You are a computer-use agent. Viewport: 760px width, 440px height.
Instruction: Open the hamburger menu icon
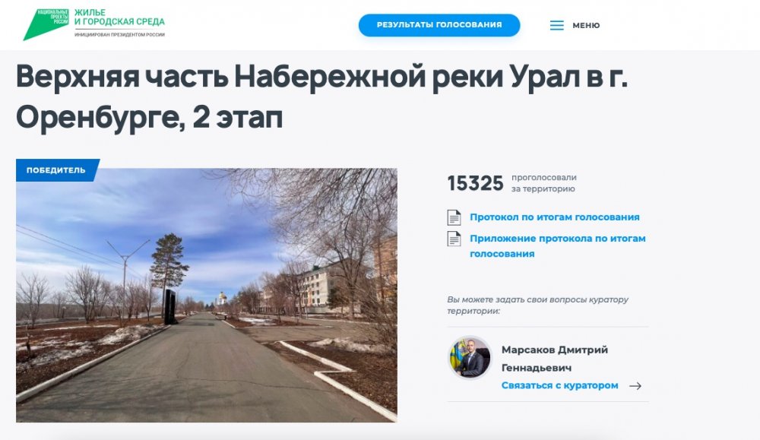coord(556,25)
